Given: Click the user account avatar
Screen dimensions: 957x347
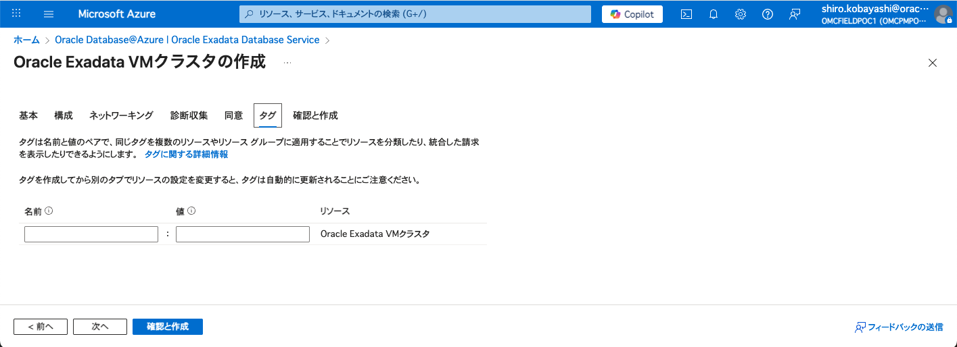Looking at the screenshot, I should point(943,14).
